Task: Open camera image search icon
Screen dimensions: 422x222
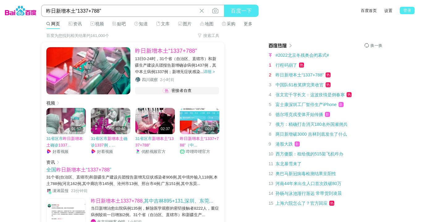Action: click(215, 11)
